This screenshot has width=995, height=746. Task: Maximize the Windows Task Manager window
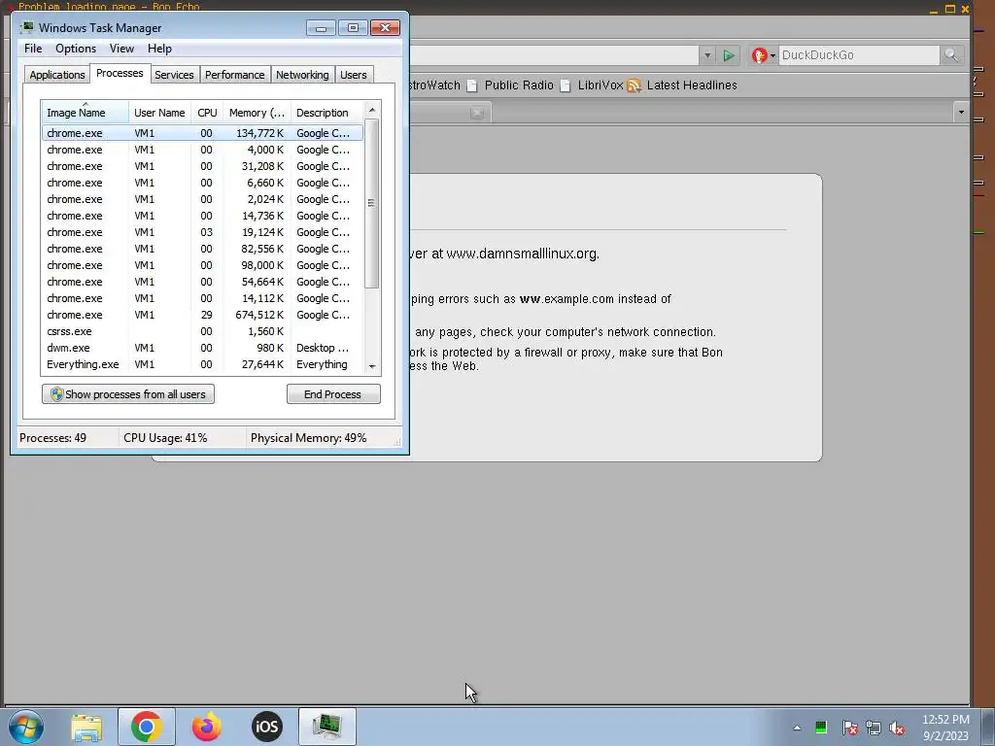353,28
